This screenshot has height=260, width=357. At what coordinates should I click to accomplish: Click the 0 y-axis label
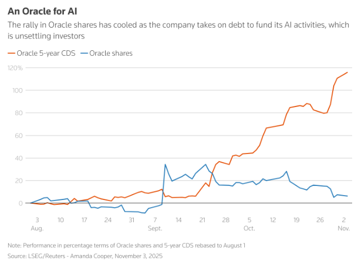20,203
